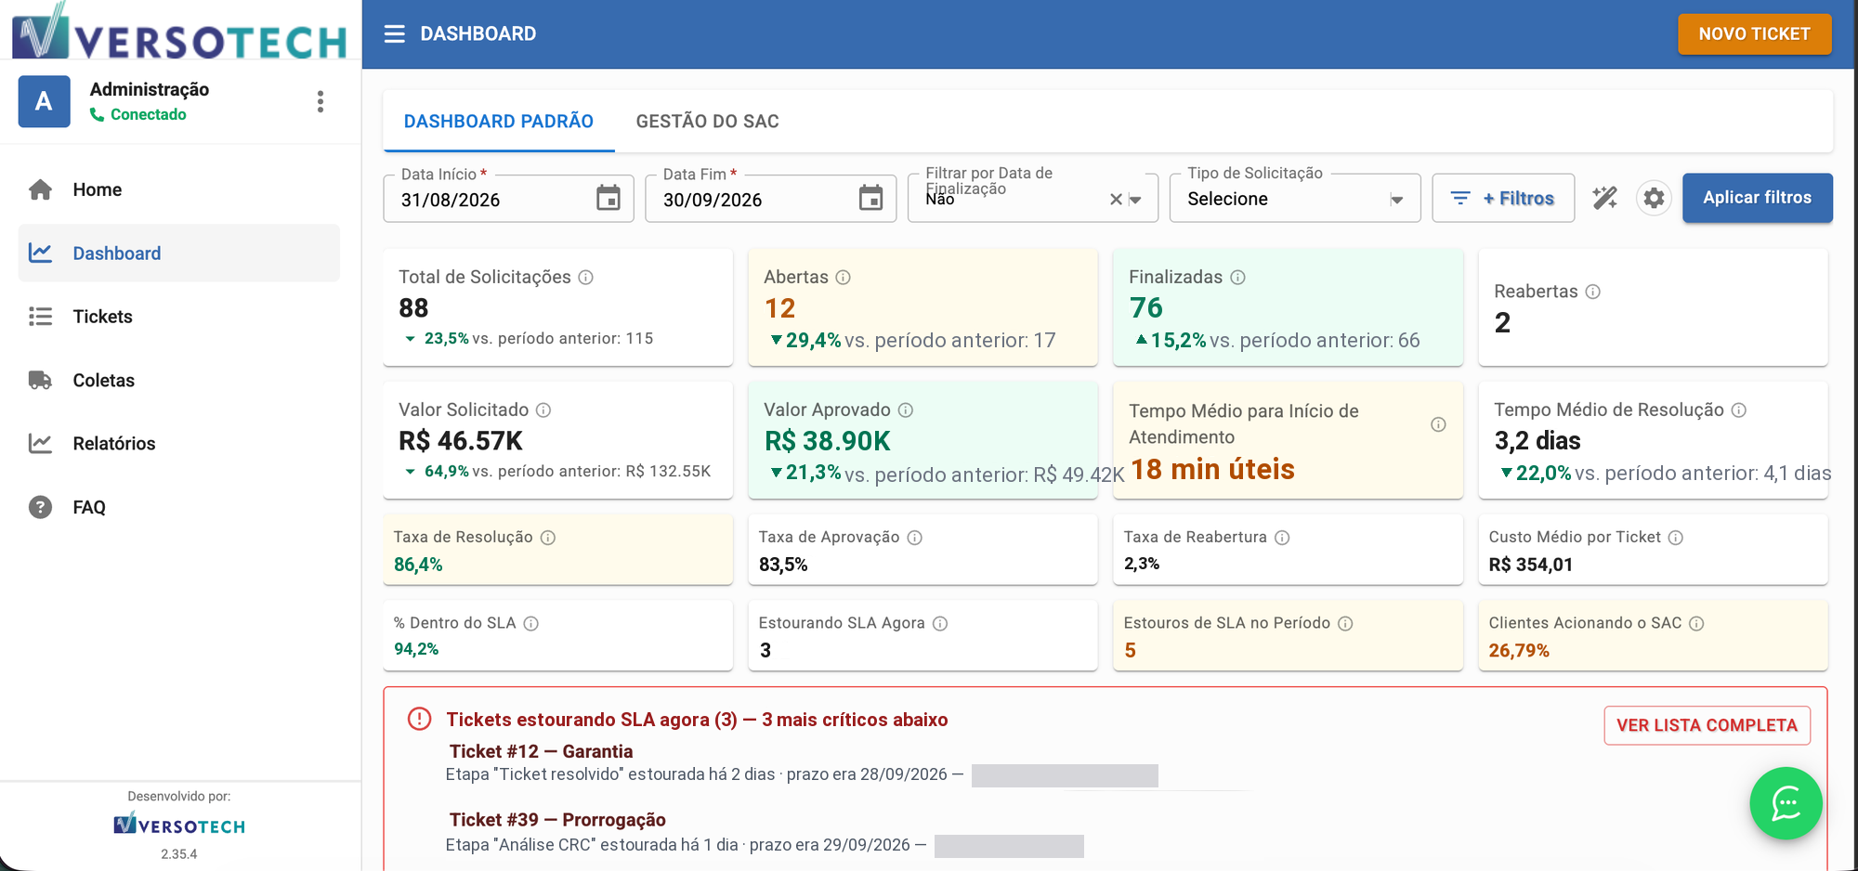Show info tooltip for Finalizadas card
Image resolution: width=1858 pixels, height=871 pixels.
pyautogui.click(x=1237, y=278)
